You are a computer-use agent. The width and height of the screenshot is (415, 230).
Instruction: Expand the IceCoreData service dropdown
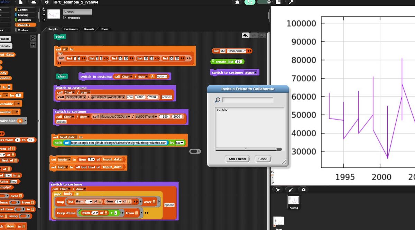pyautogui.click(x=84, y=97)
